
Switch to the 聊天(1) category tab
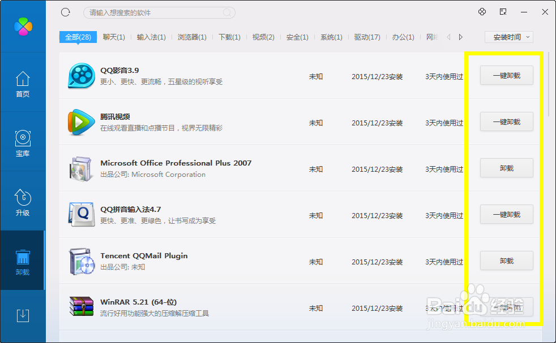coord(114,37)
